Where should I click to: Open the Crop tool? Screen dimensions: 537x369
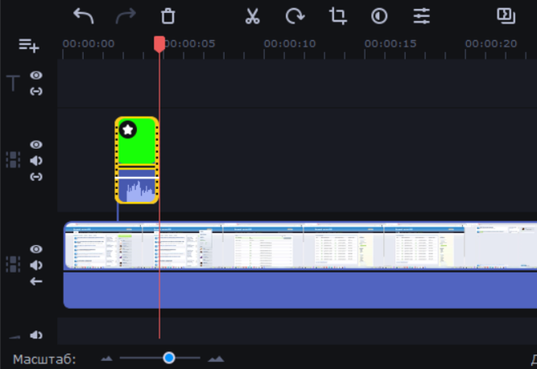point(337,15)
